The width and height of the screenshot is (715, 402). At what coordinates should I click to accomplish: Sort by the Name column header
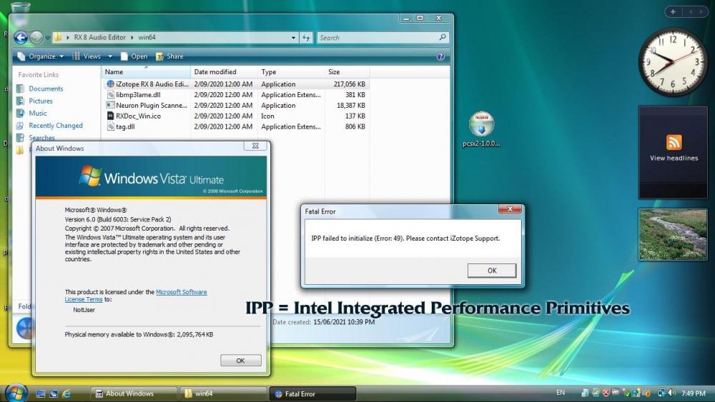coord(145,72)
